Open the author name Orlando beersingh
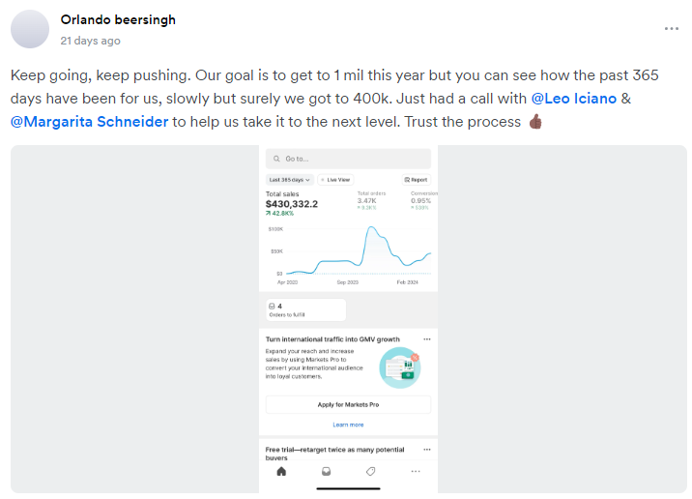692x499 pixels. [118, 19]
